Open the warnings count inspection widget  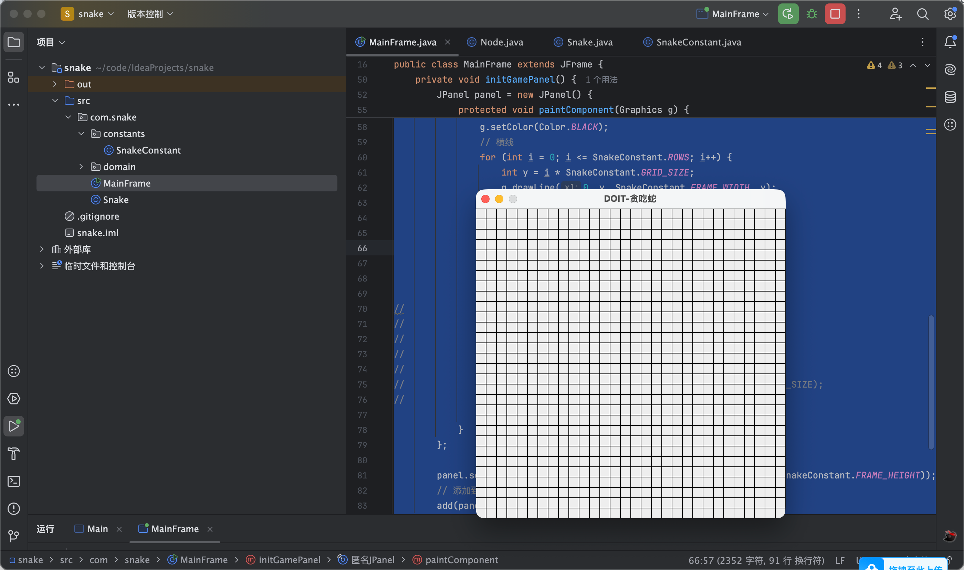pos(884,65)
